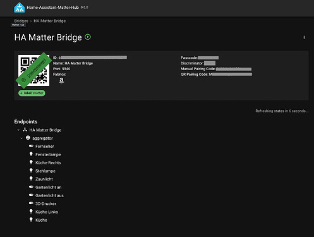Viewport: 314px width, 237px height.
Task: Click the Name: HA Matter Bridge text
Action: coord(73,63)
